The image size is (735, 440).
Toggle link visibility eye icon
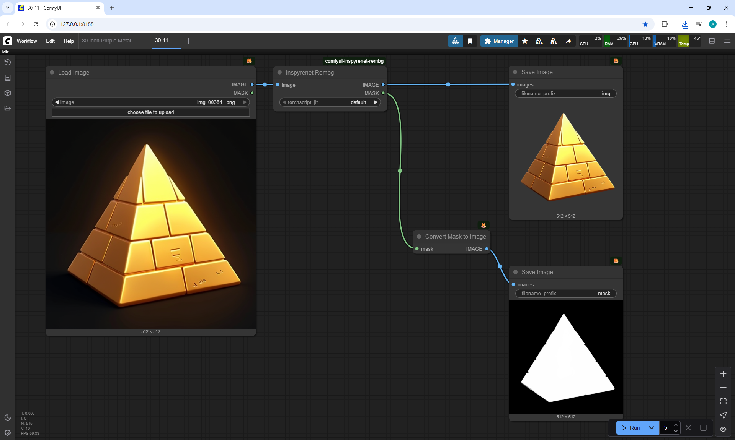pyautogui.click(x=723, y=429)
